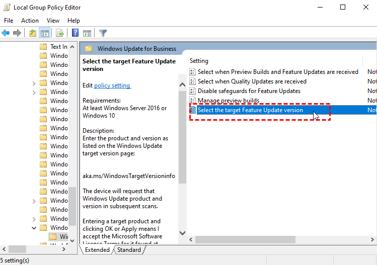Screen dimensions: 377x265
Task: Close the Local Group Policy Editor window
Action: coord(366,7)
